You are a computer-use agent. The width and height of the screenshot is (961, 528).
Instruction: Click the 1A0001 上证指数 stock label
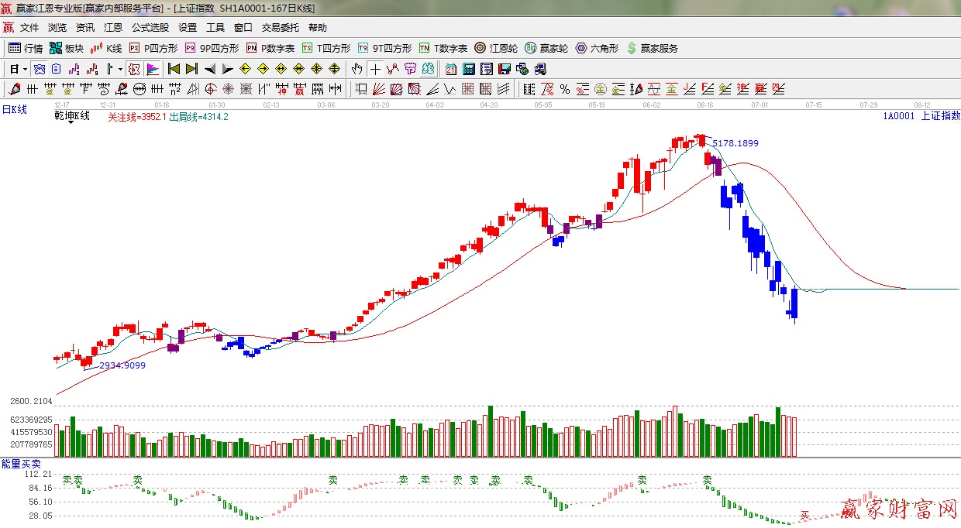pos(921,116)
